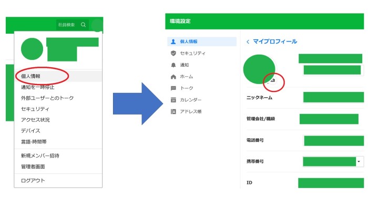Open the アドレス帳 contacts icon
The height and width of the screenshot is (207, 368).
click(x=173, y=111)
